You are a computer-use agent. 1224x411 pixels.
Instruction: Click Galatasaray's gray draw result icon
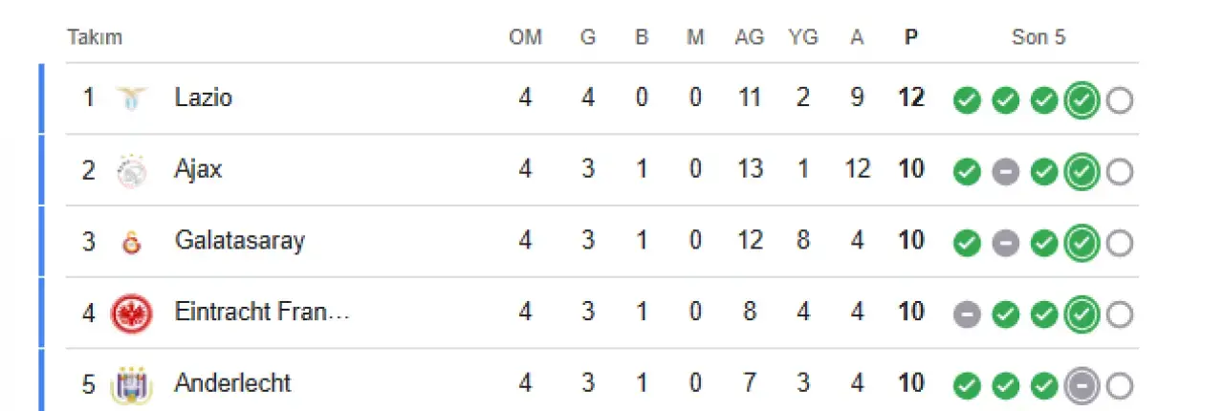click(1005, 244)
